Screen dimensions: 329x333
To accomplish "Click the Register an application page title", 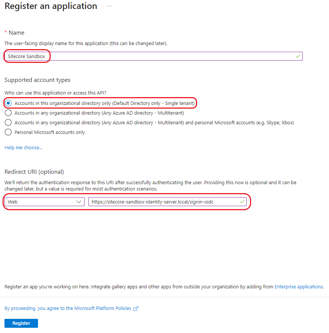I will tap(51, 6).
